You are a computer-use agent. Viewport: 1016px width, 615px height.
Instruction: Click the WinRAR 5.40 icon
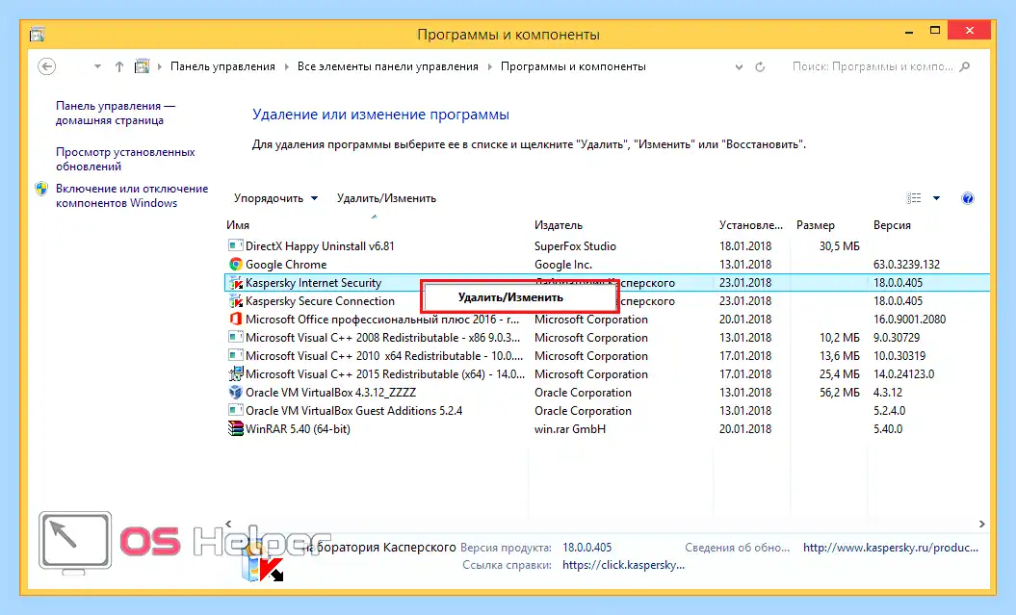pos(235,428)
